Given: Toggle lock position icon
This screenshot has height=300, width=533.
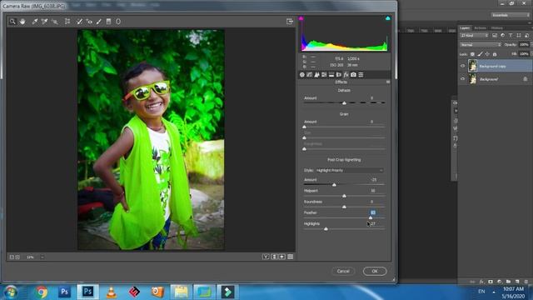Looking at the screenshot, I should click(487, 54).
